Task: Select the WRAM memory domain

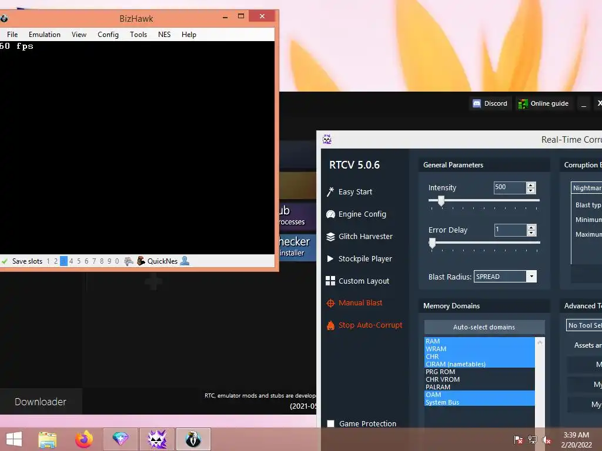Action: click(480, 349)
